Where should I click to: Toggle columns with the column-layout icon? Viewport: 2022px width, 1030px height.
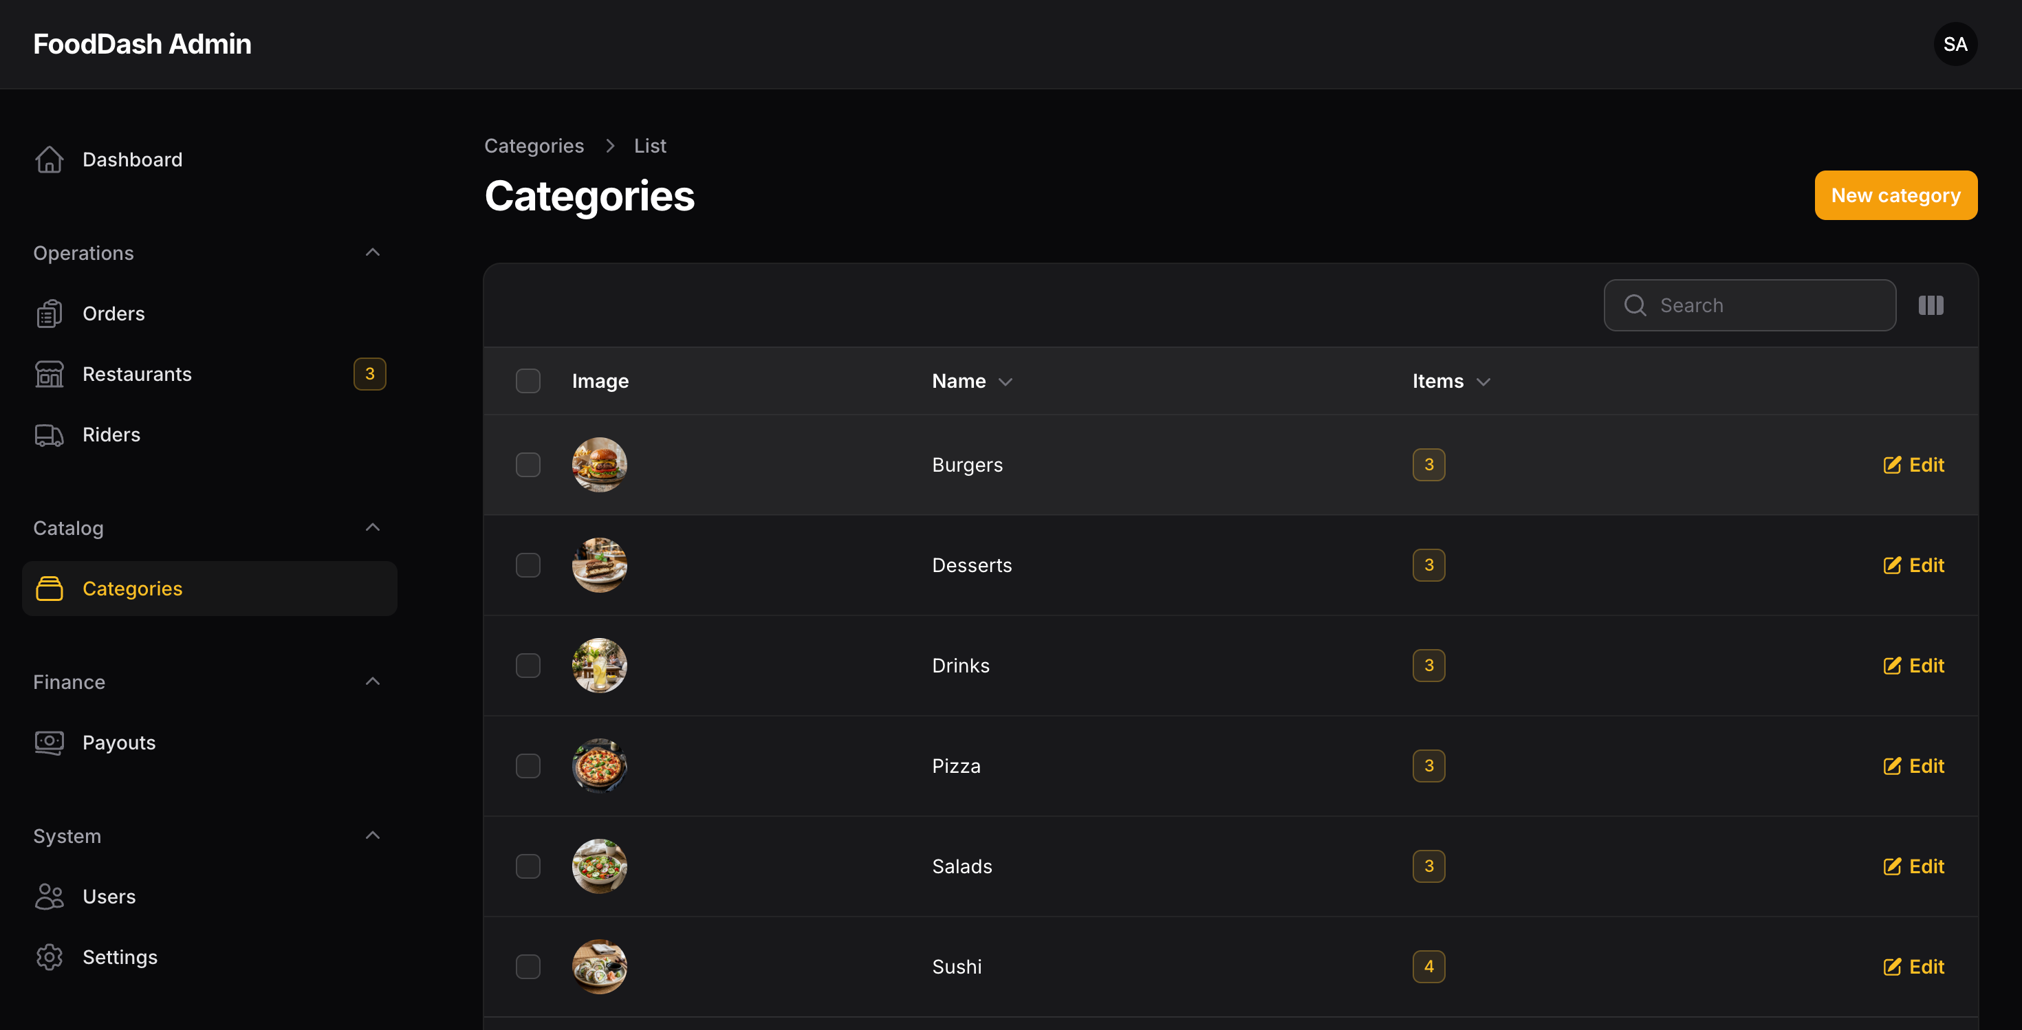pos(1931,305)
